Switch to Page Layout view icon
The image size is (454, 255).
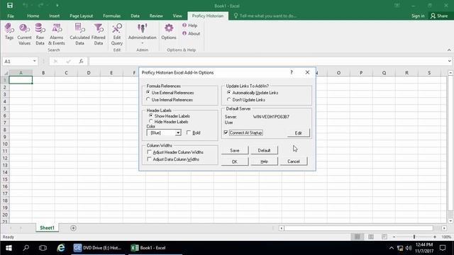tap(371, 237)
